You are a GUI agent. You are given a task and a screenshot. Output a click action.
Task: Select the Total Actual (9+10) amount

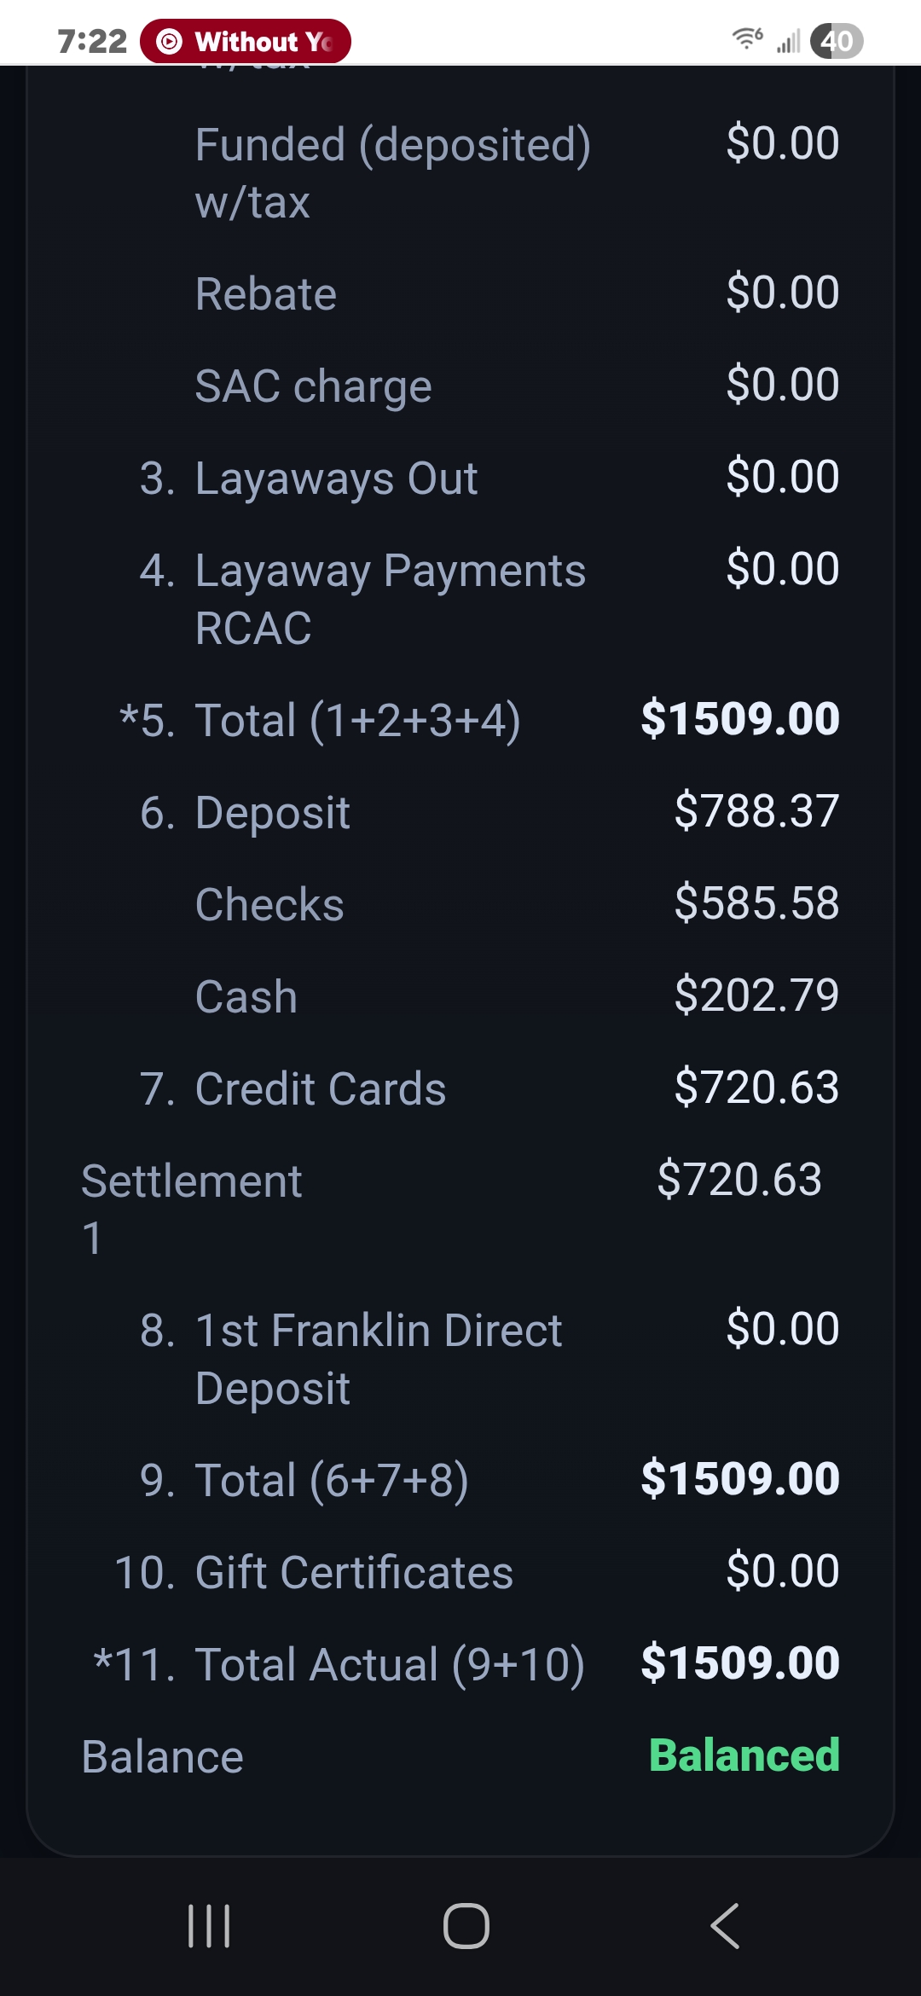[740, 1663]
